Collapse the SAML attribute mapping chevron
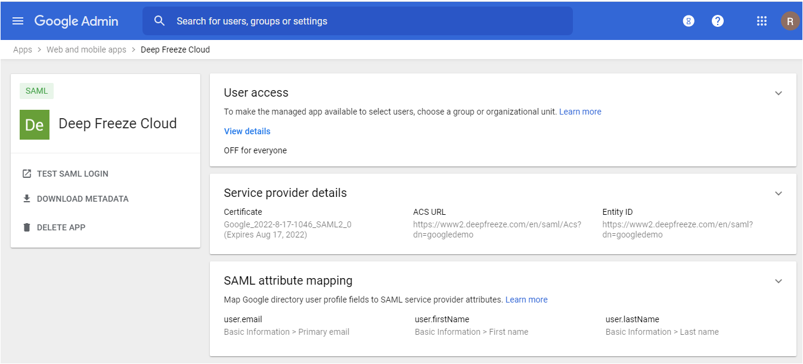Screen dimensions: 803x364 point(778,281)
